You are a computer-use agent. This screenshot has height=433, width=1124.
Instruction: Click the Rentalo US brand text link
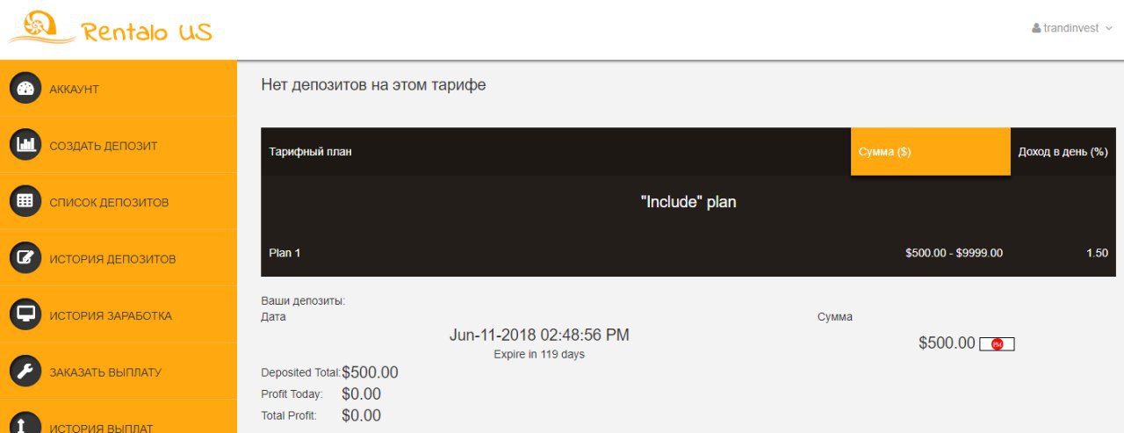pos(147,32)
